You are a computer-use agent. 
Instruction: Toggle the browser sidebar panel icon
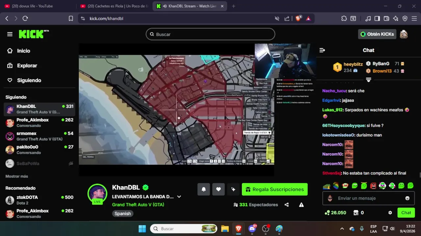pyautogui.click(x=377, y=19)
